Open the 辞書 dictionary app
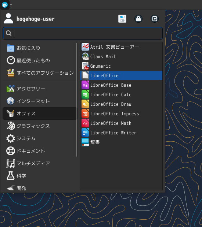 (x=121, y=142)
